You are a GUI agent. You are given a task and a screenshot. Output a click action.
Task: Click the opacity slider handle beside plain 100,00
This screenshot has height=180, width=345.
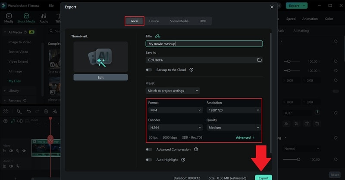(x=298, y=159)
